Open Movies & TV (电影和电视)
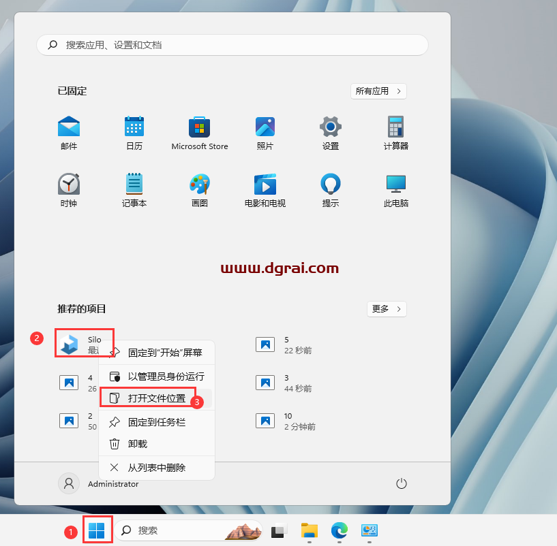 (265, 190)
